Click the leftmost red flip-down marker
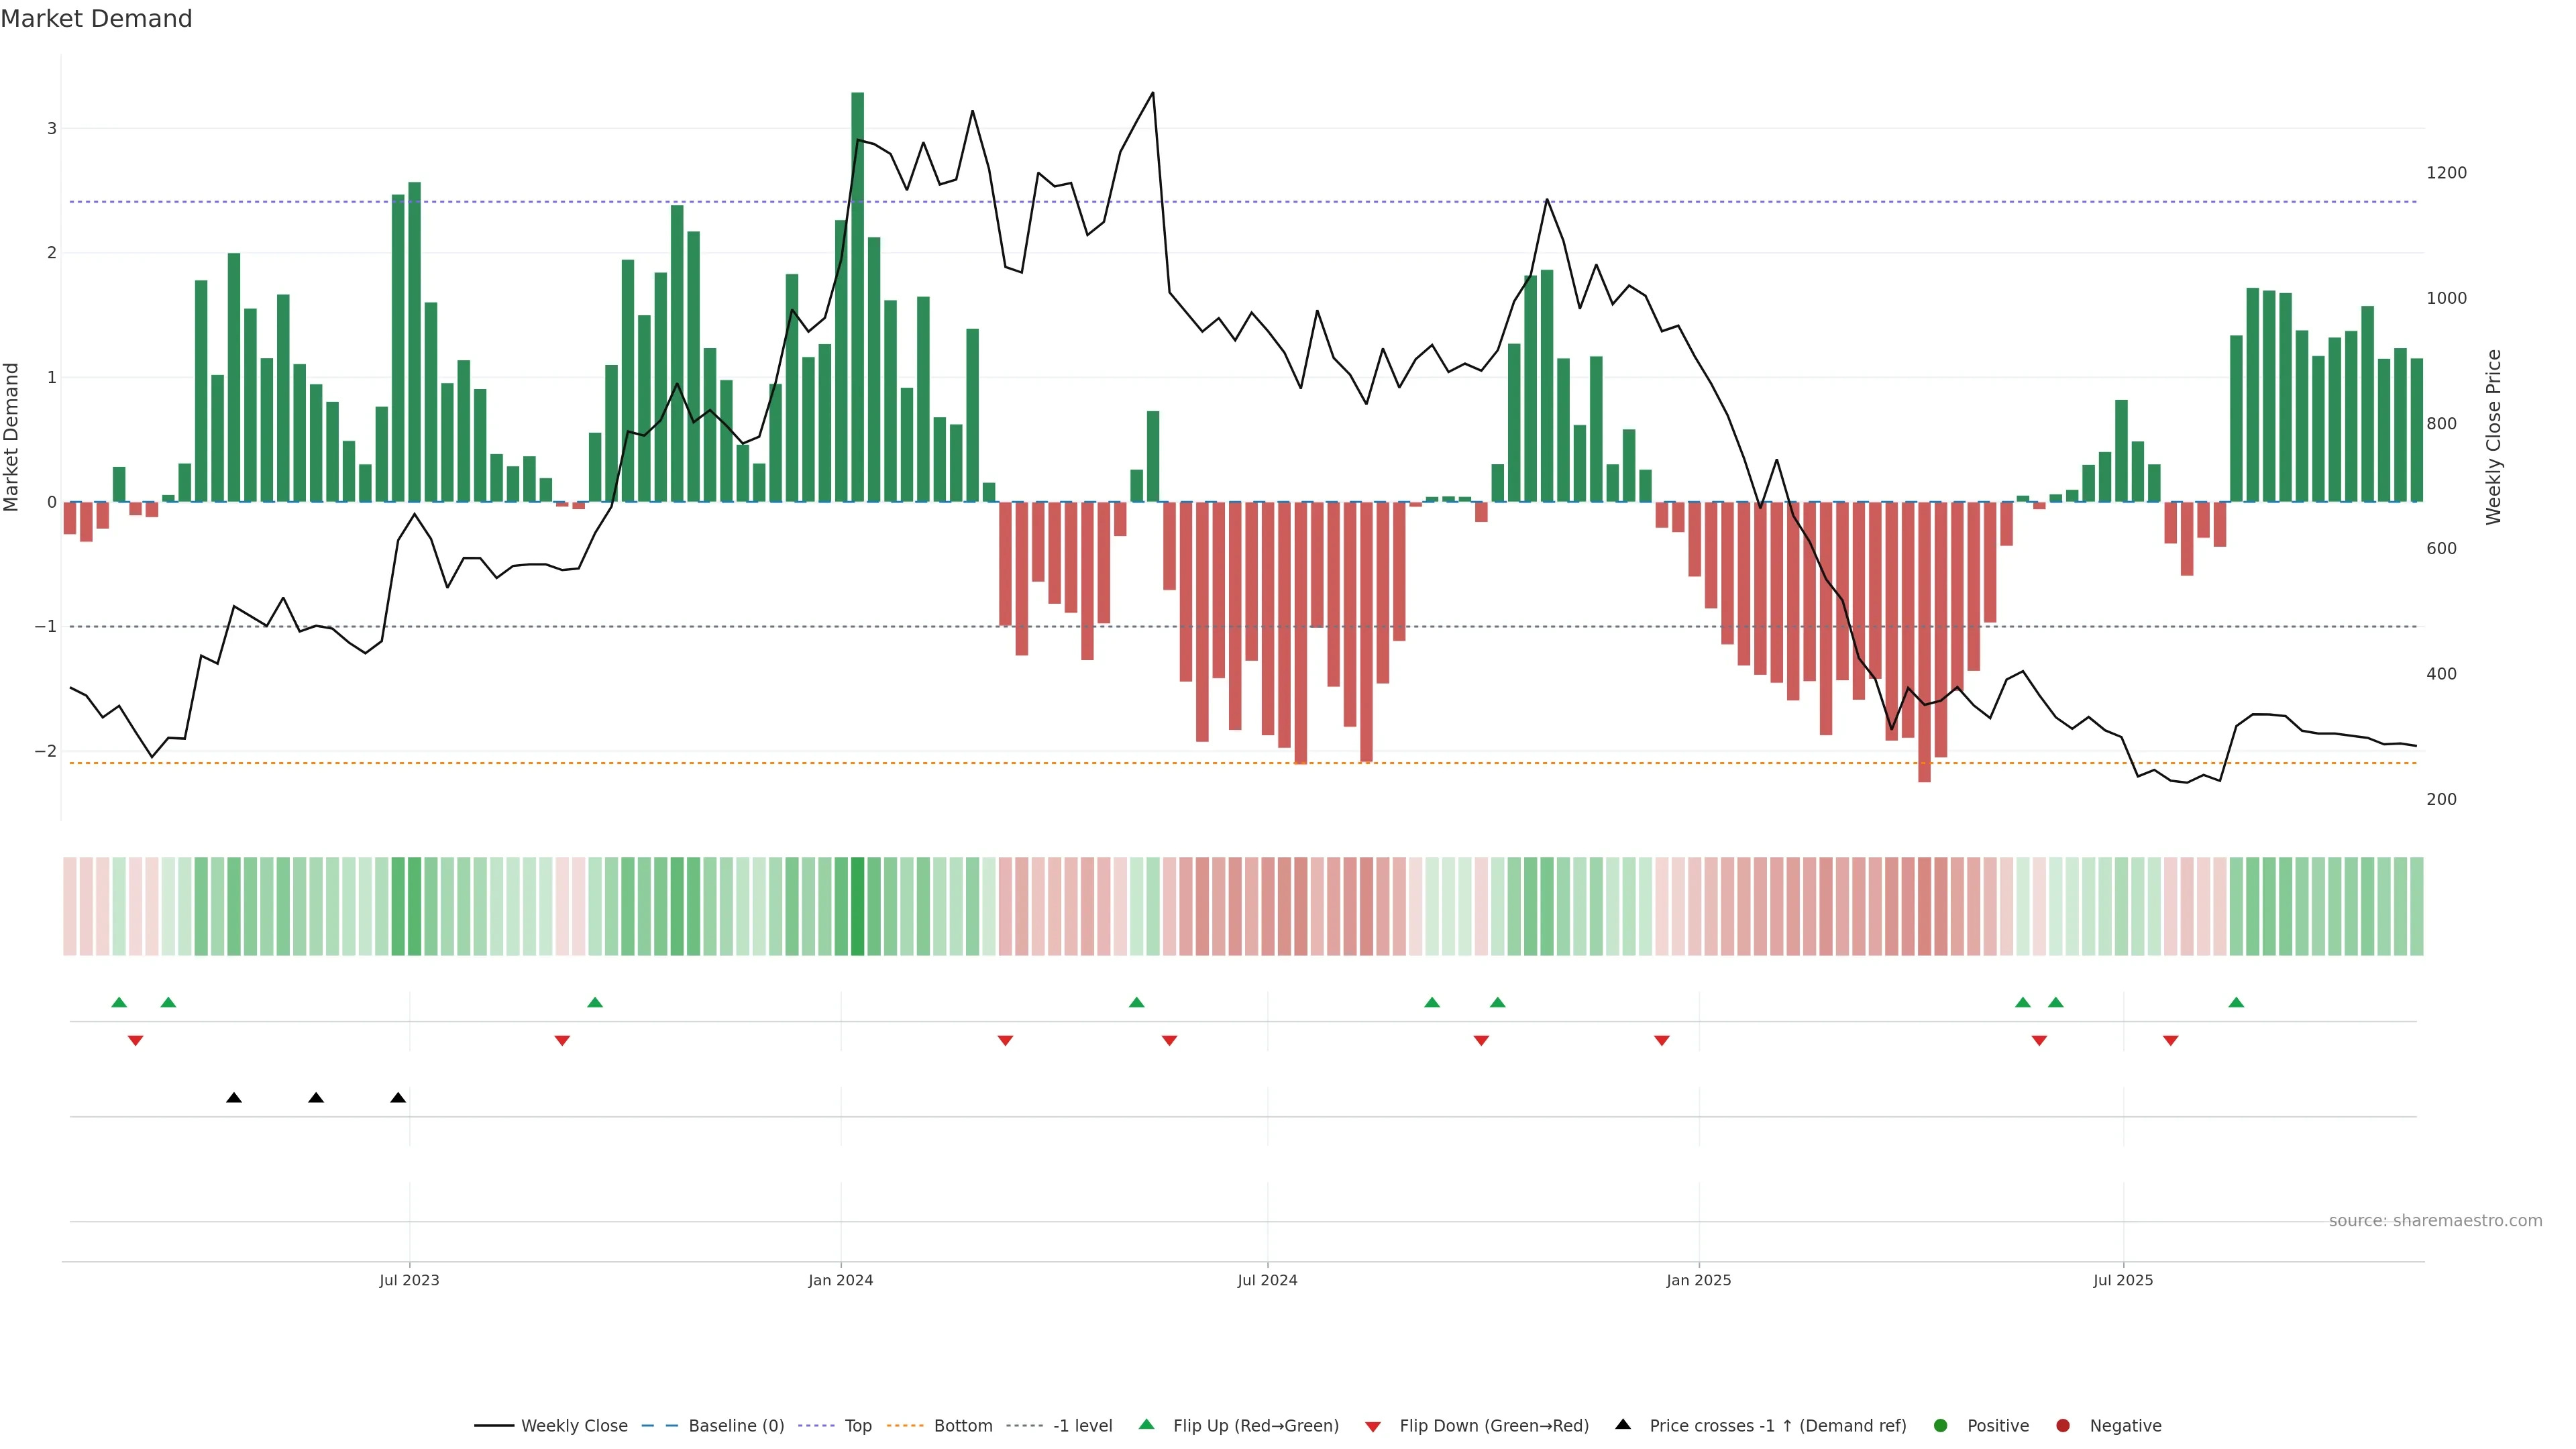 (135, 1041)
